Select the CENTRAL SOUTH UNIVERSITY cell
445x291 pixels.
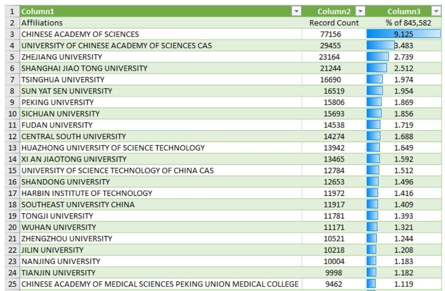coord(160,136)
